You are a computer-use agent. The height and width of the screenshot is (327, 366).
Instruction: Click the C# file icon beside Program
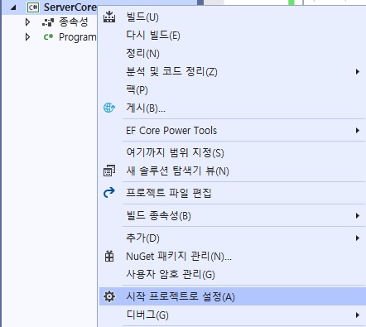tap(48, 36)
